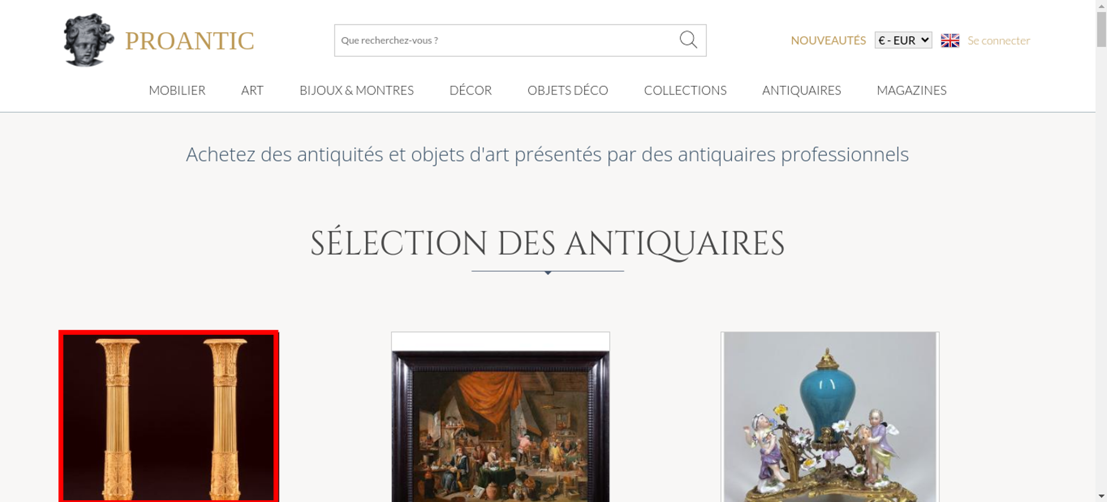
Task: Focus the 'Que recherchez-vous ?' search field
Action: (x=506, y=40)
